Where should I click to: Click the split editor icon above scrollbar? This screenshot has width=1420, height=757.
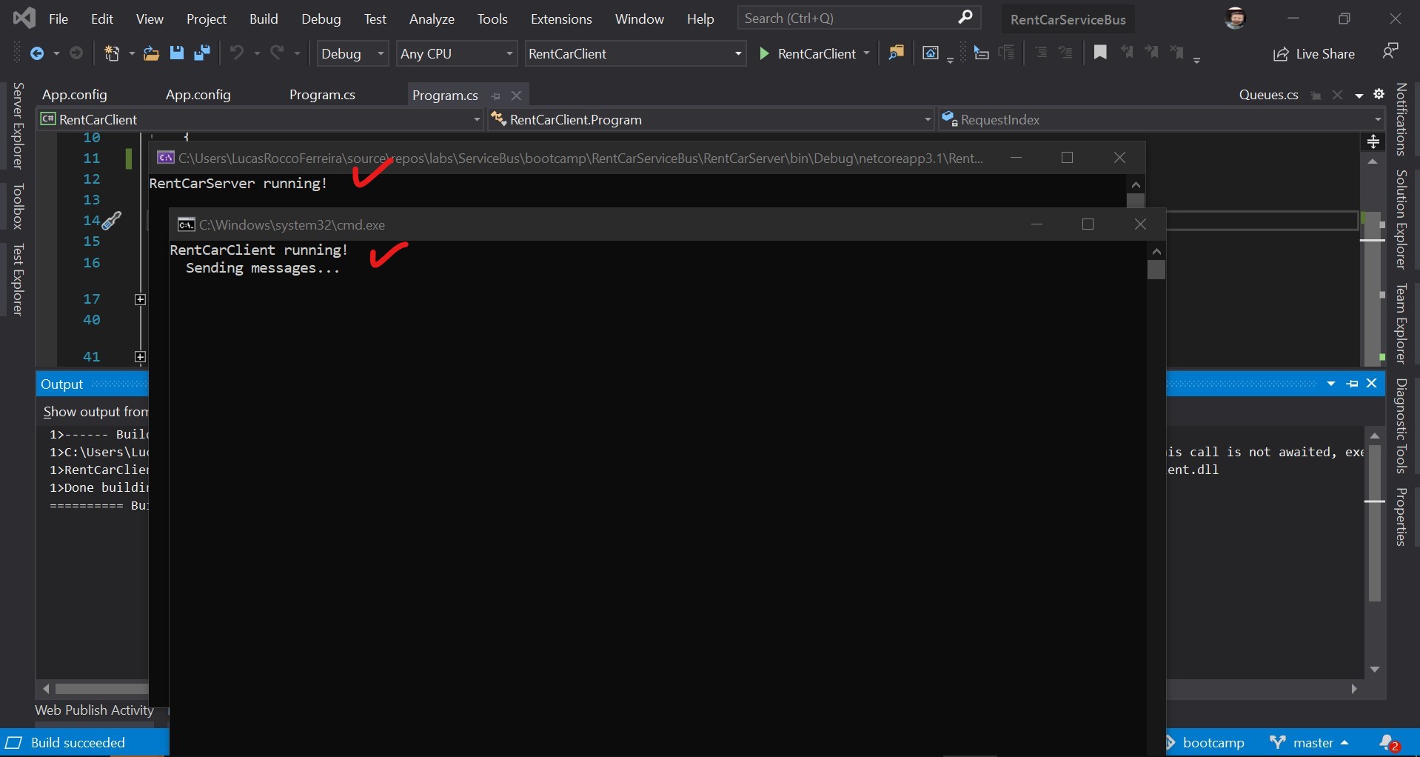pyautogui.click(x=1373, y=141)
